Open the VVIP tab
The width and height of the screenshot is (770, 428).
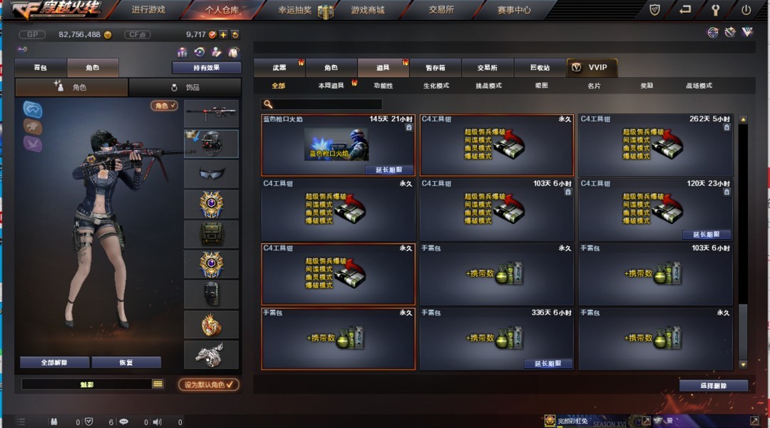(x=592, y=67)
